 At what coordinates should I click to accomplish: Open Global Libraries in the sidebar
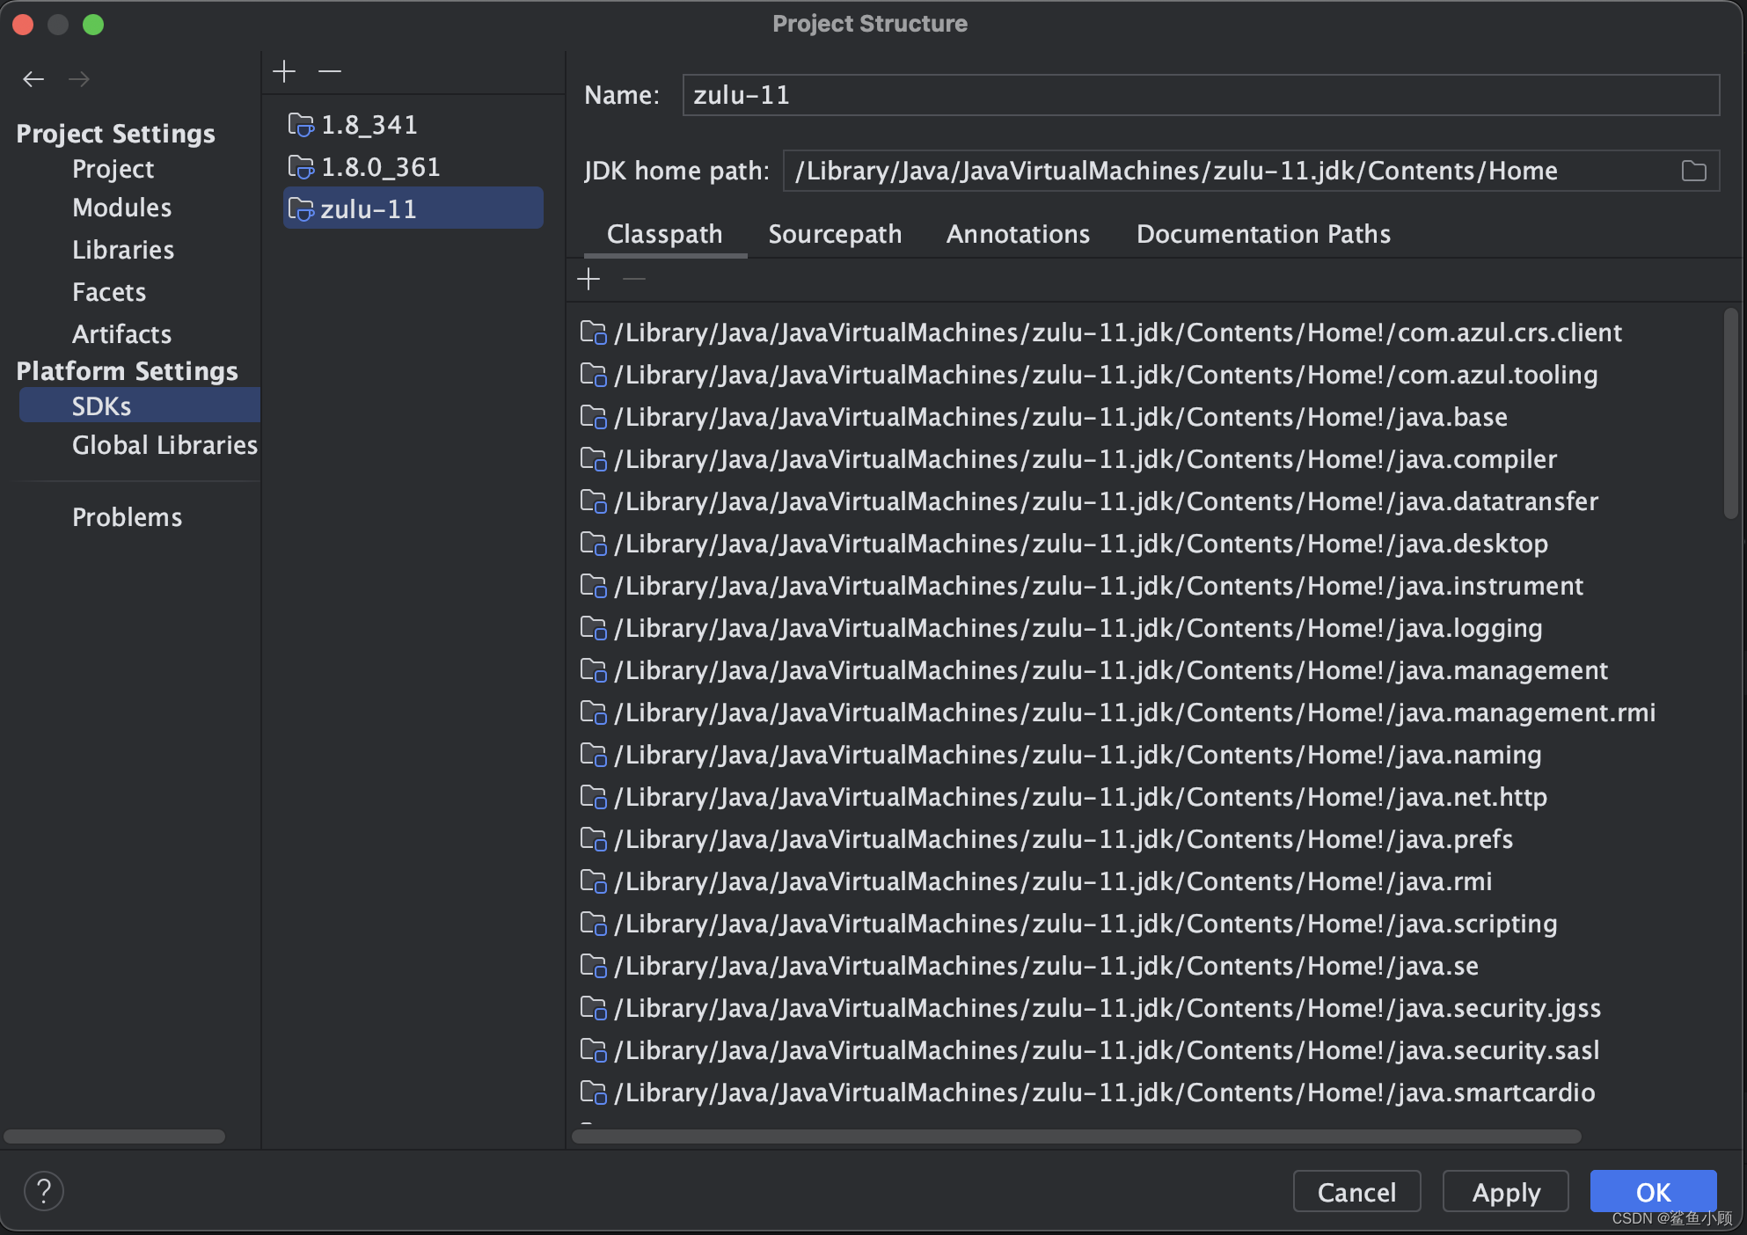(164, 445)
